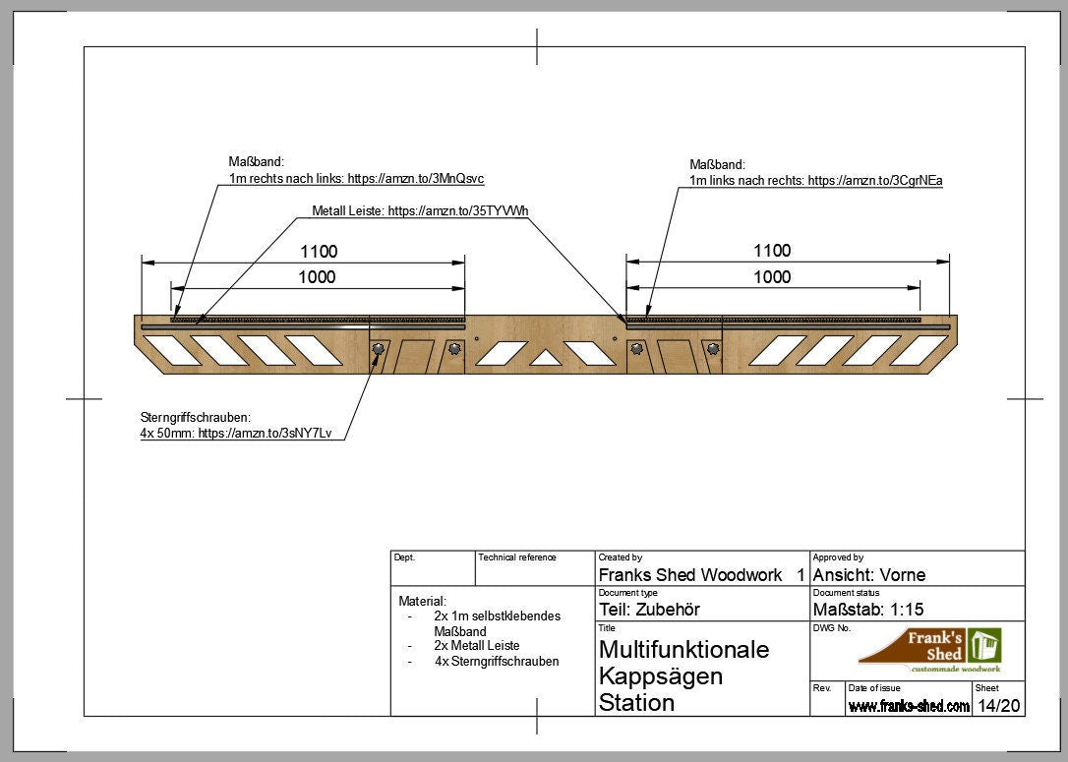Screen dimensions: 1068x762
Task: Click the 'Sterngriffschrauben:' callout label
Action: [196, 418]
